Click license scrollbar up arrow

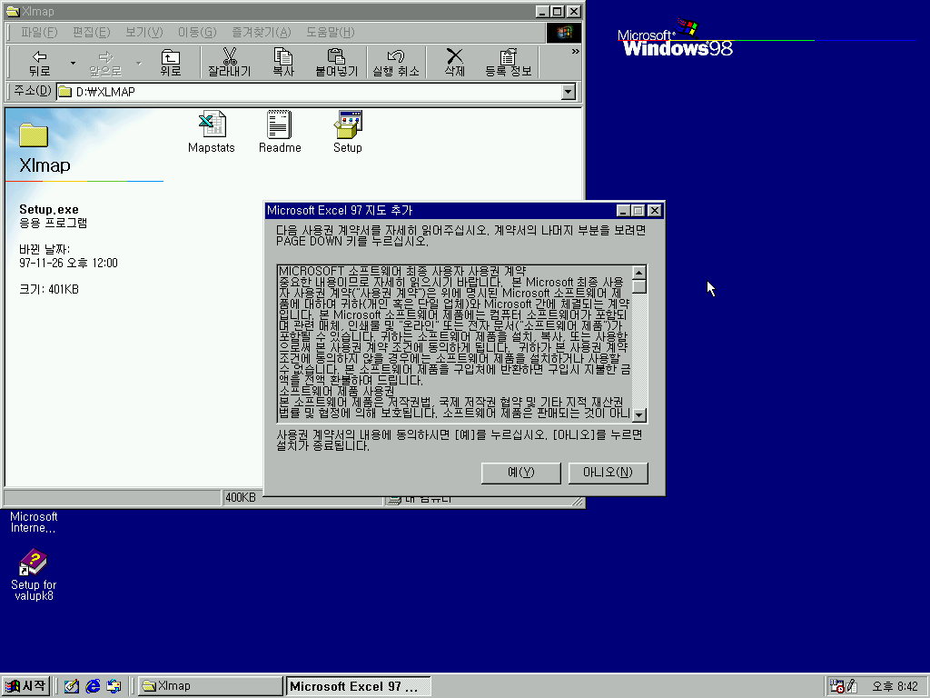click(638, 273)
